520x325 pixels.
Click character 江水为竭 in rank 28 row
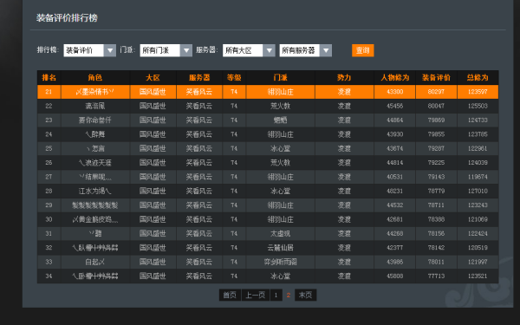[95, 191]
